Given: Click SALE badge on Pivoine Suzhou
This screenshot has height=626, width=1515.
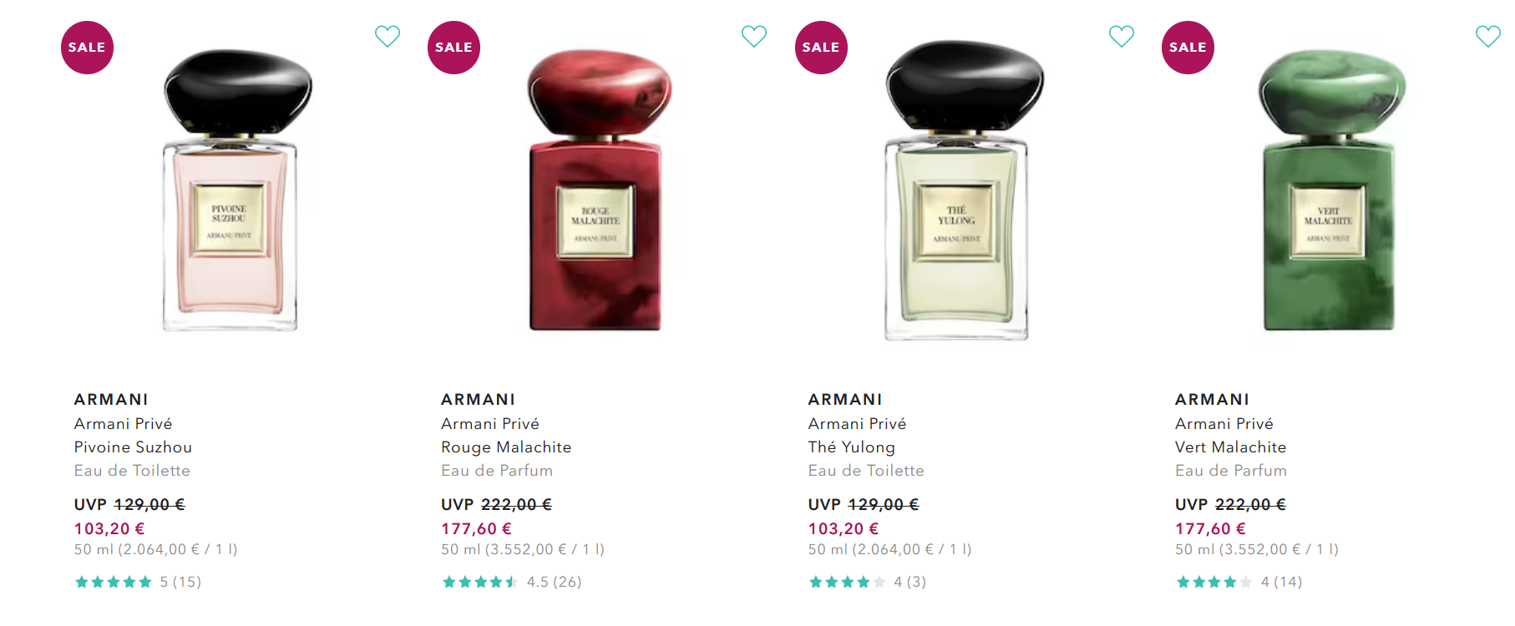Looking at the screenshot, I should coord(87,48).
